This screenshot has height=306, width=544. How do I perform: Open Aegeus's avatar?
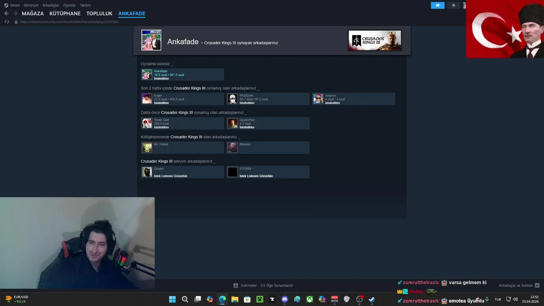pos(318,99)
